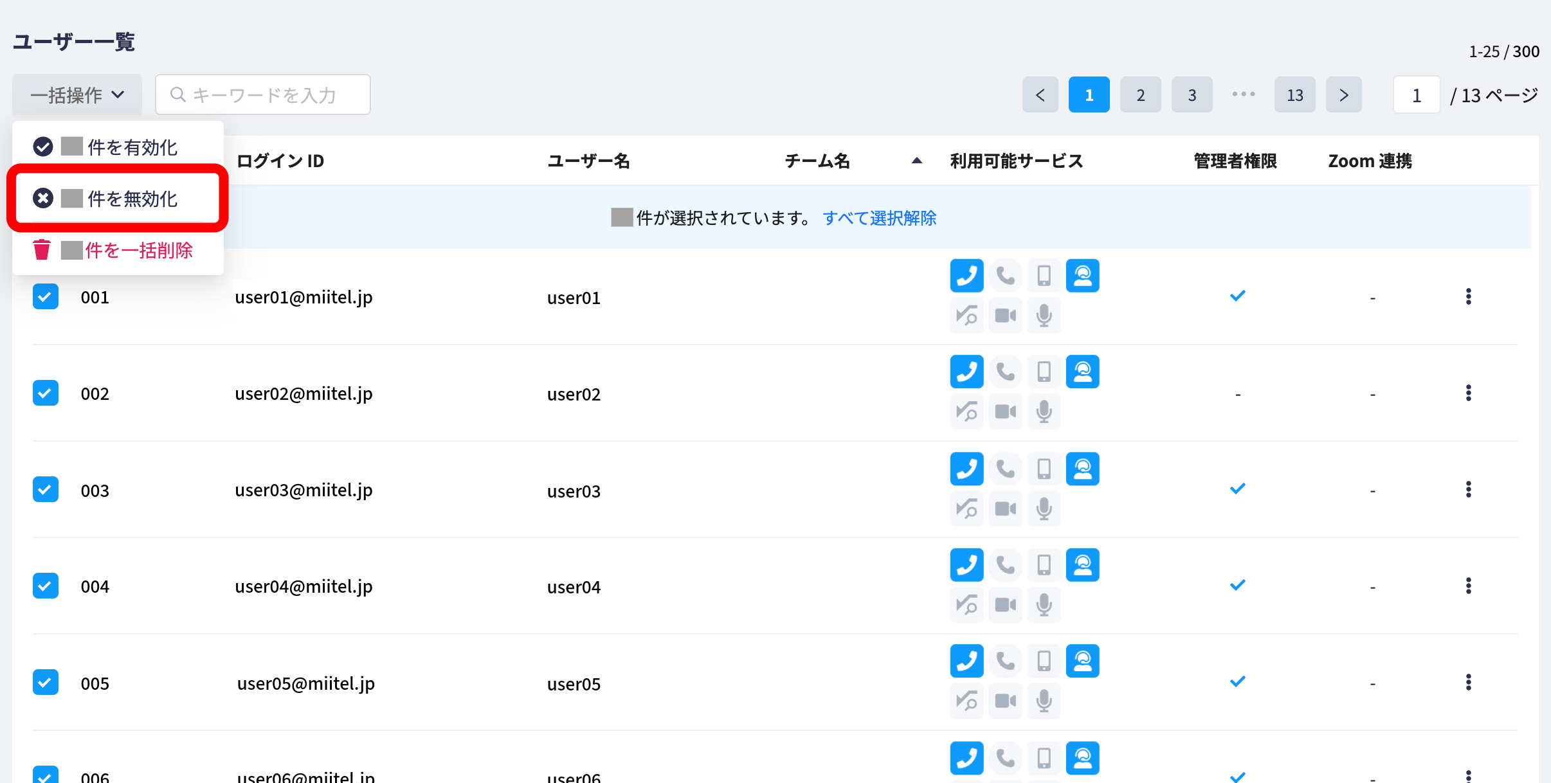The image size is (1551, 783).
Task: Uncheck the checkbox for user 004
Action: pos(46,586)
